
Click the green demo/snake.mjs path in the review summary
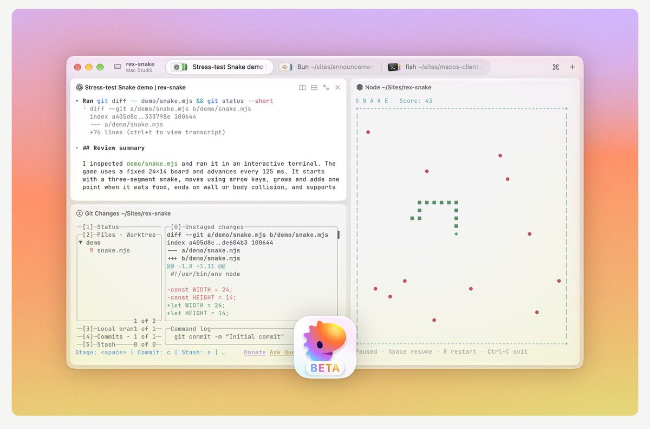[152, 164]
